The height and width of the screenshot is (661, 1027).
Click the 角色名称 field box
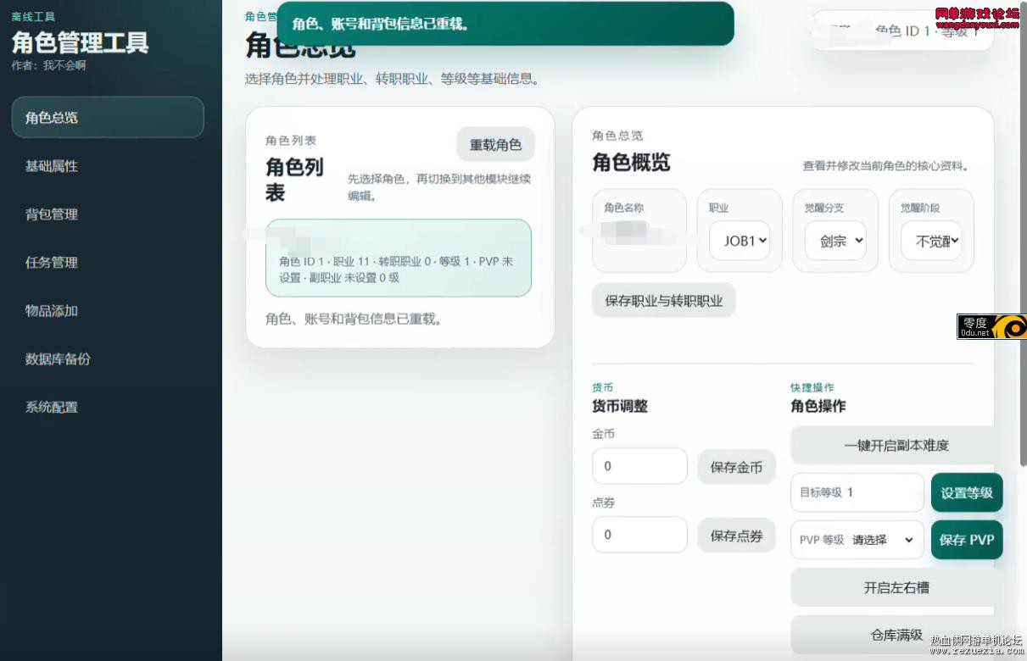(639, 231)
